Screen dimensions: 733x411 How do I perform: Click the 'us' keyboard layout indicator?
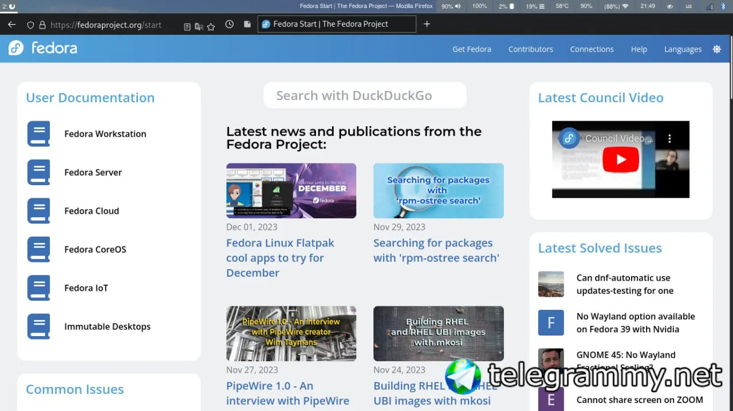[x=689, y=6]
